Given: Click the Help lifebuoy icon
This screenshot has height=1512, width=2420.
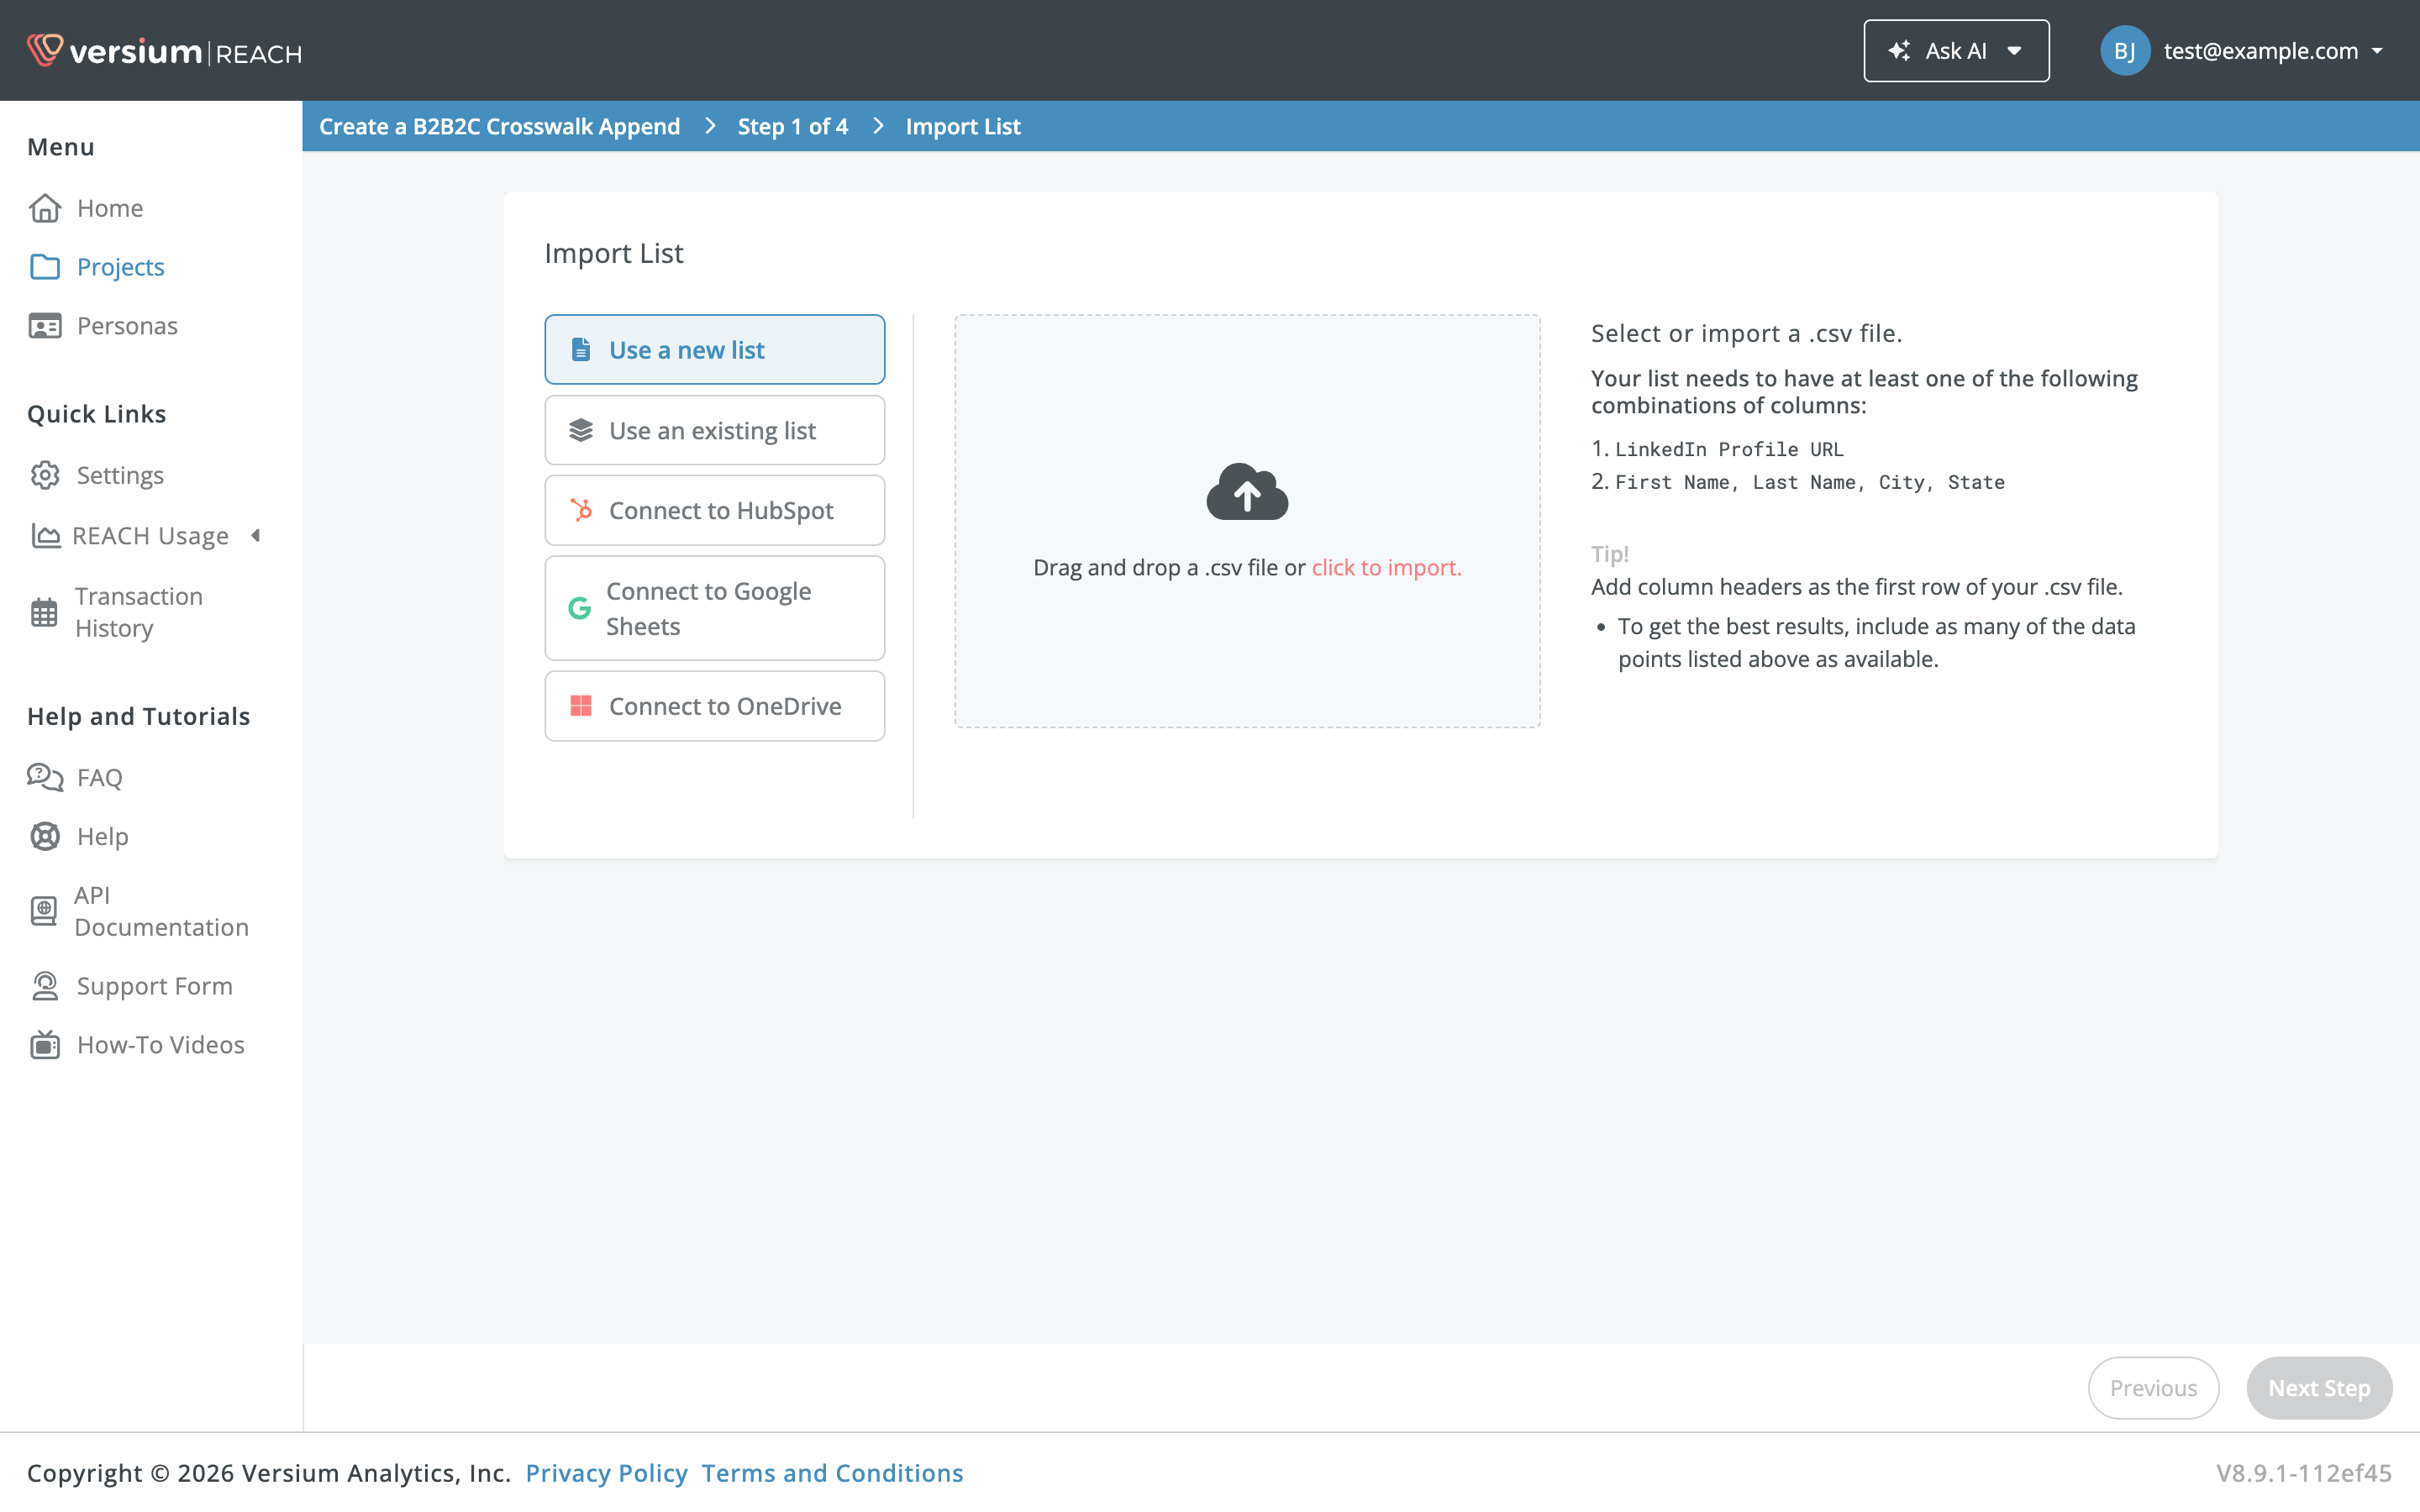Looking at the screenshot, I should (x=45, y=836).
